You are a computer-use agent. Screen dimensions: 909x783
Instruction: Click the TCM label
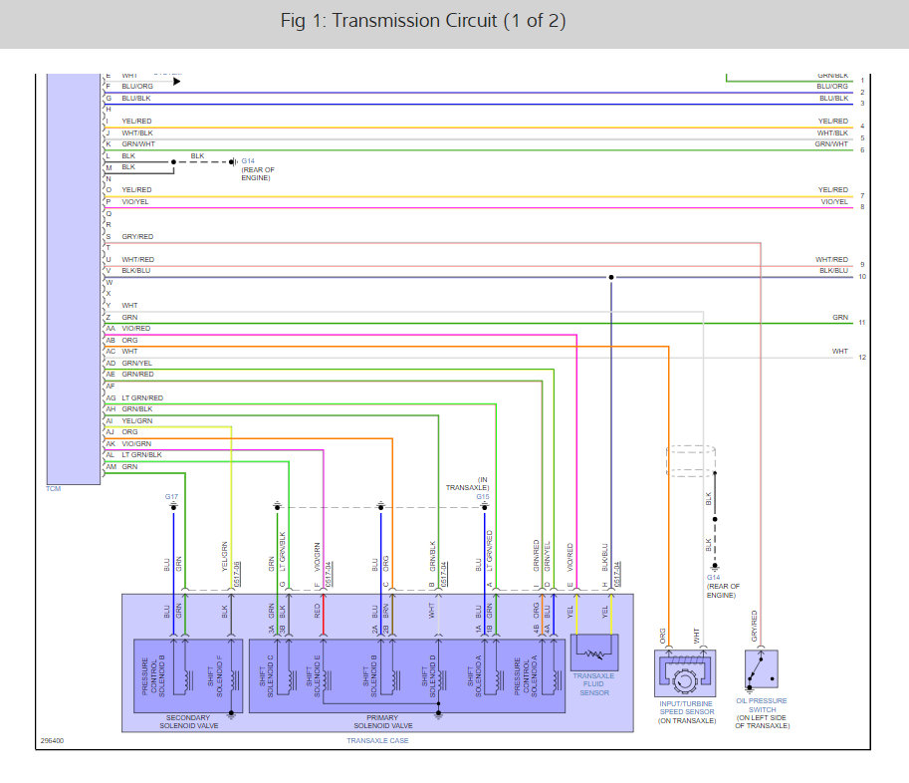[x=54, y=489]
